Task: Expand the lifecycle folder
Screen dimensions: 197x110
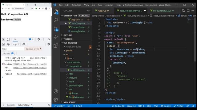Action: (x=76, y=78)
